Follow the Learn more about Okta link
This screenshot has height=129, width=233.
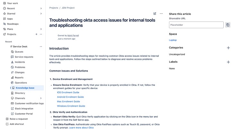coord(81,127)
